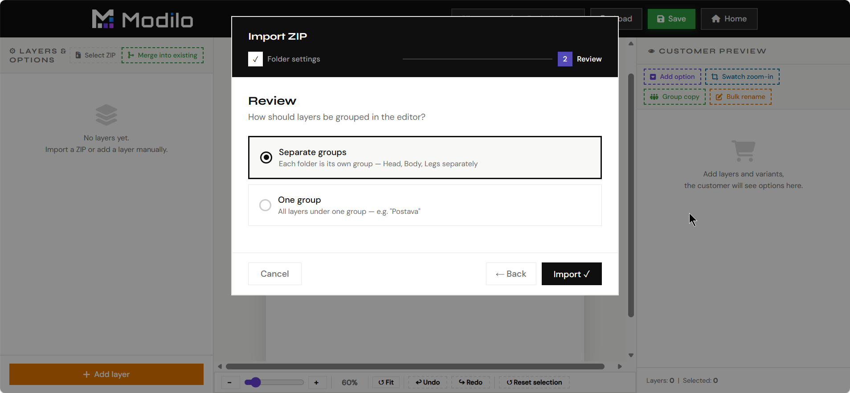Adjust the zoom slider handle
Image resolution: width=850 pixels, height=393 pixels.
pos(255,382)
